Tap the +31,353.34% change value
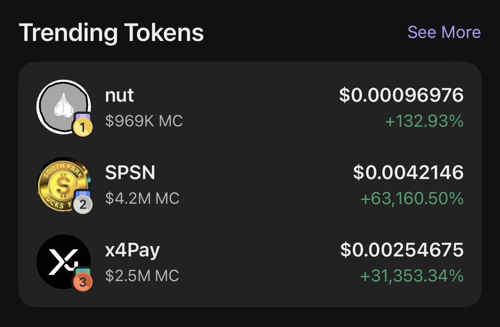 coord(412,276)
